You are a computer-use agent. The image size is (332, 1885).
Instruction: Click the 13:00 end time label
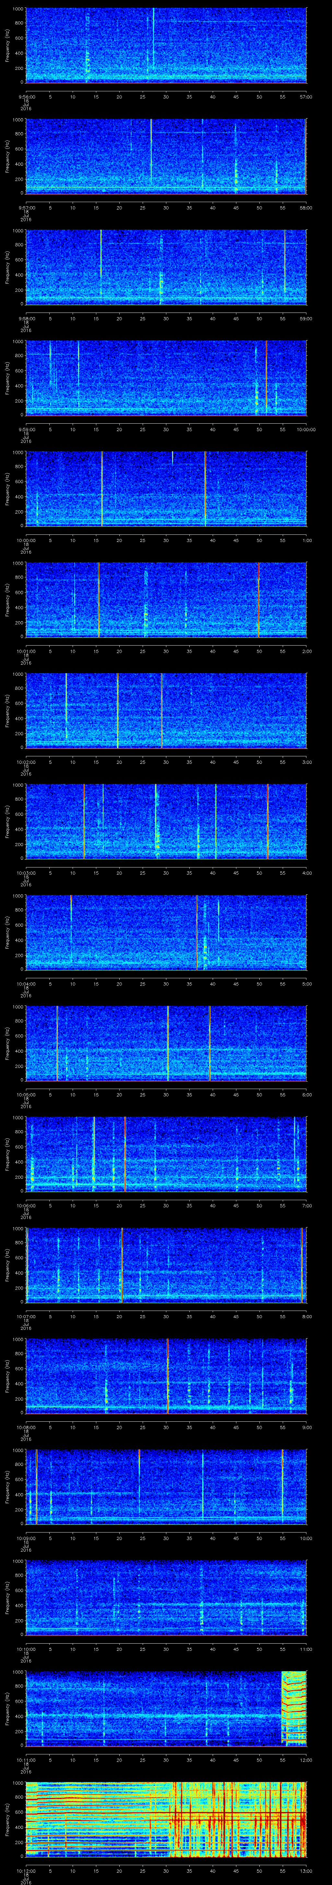(x=306, y=1870)
